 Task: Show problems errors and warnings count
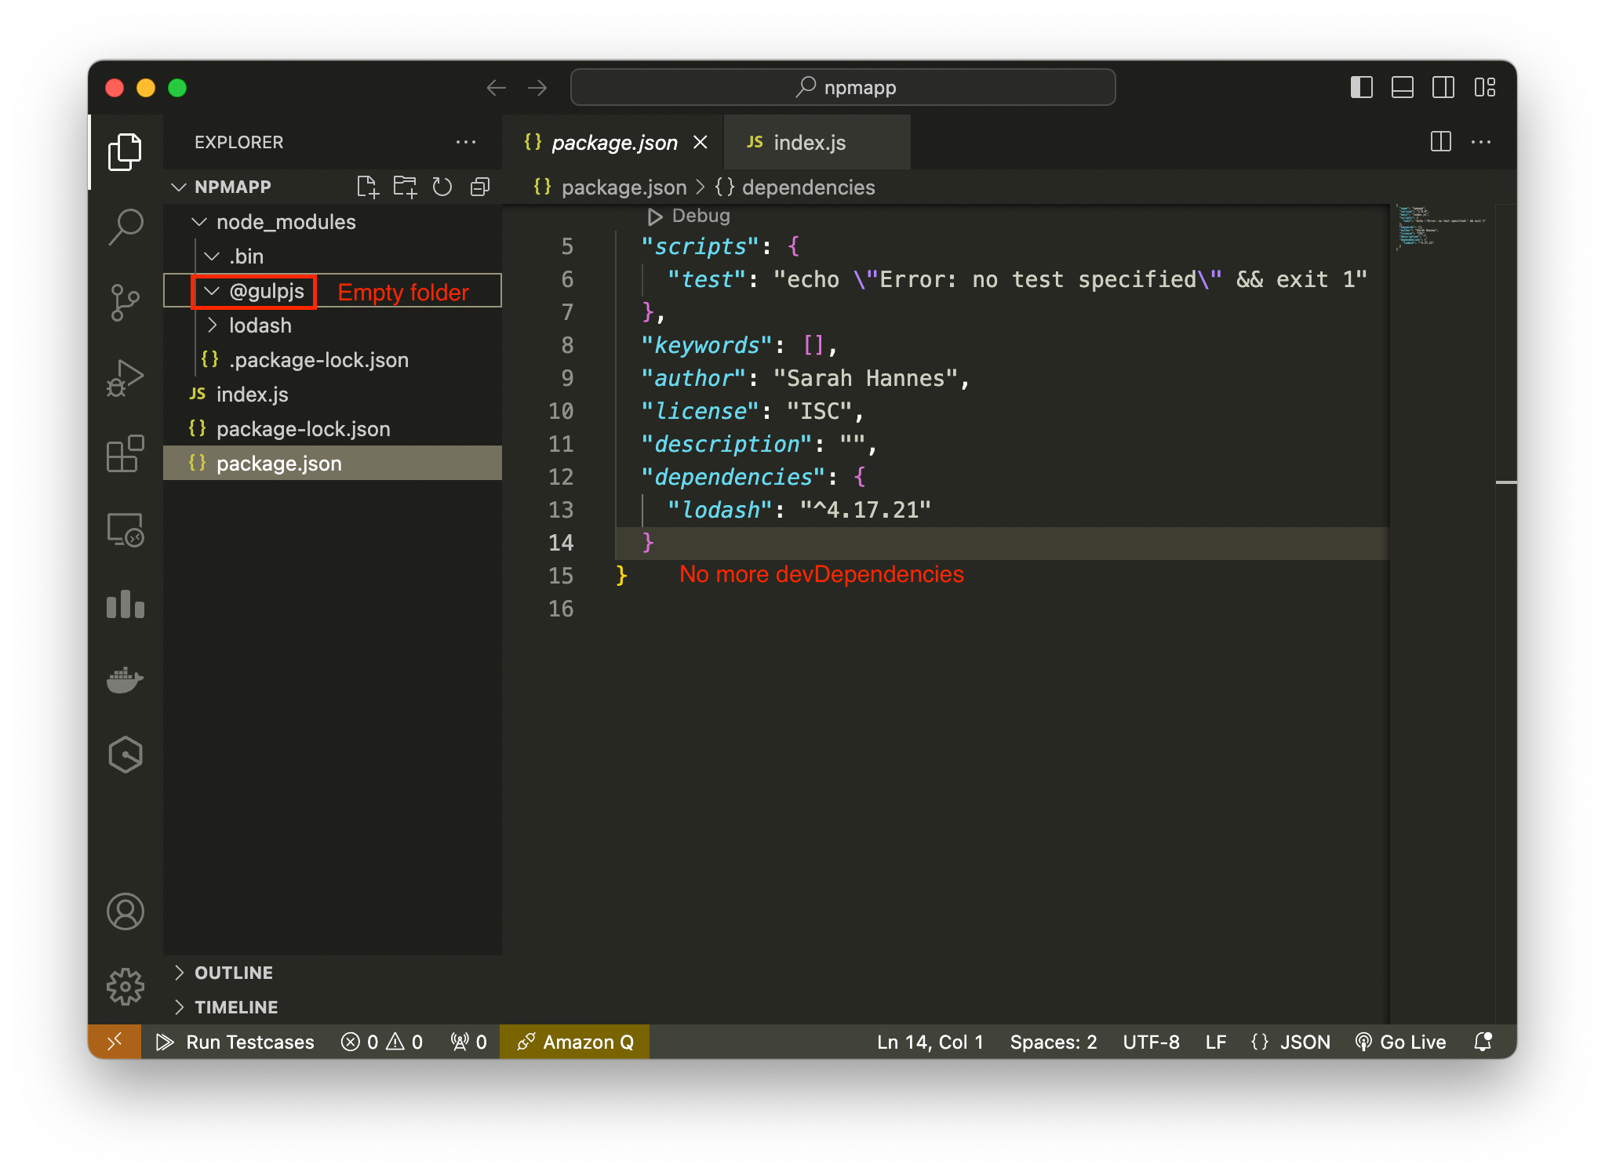pos(382,1042)
